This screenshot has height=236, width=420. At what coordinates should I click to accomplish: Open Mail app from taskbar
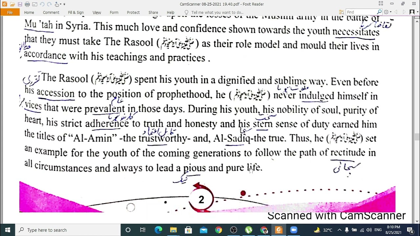pyautogui.click(x=203, y=230)
